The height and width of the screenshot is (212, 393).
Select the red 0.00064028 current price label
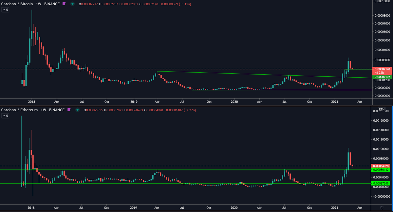(381, 166)
